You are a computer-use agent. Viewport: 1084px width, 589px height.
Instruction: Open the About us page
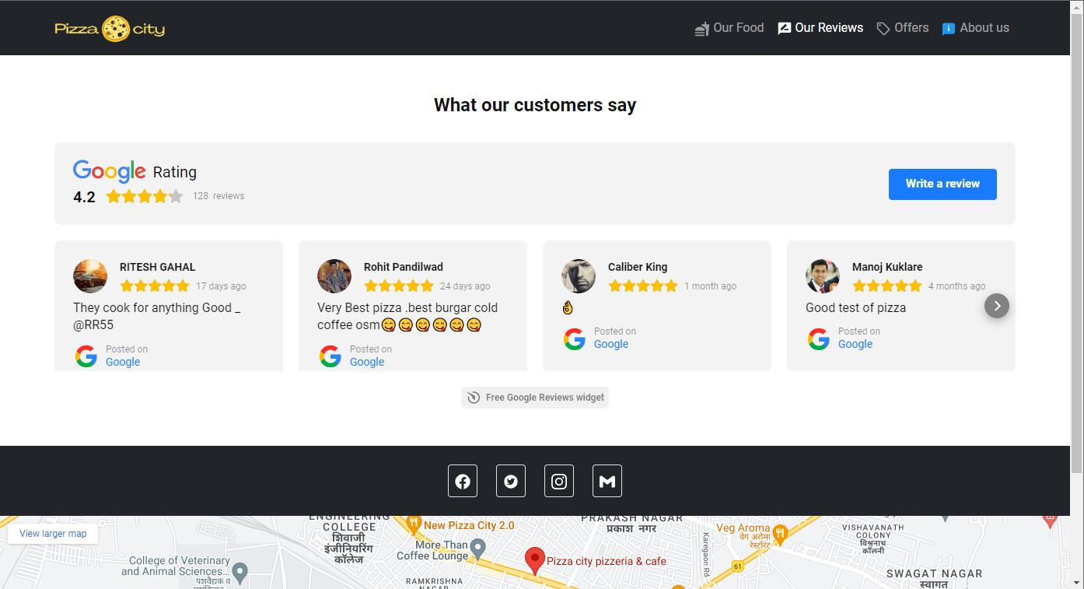click(x=976, y=28)
